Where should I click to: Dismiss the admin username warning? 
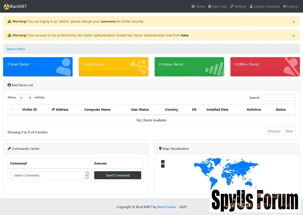coord(294,22)
